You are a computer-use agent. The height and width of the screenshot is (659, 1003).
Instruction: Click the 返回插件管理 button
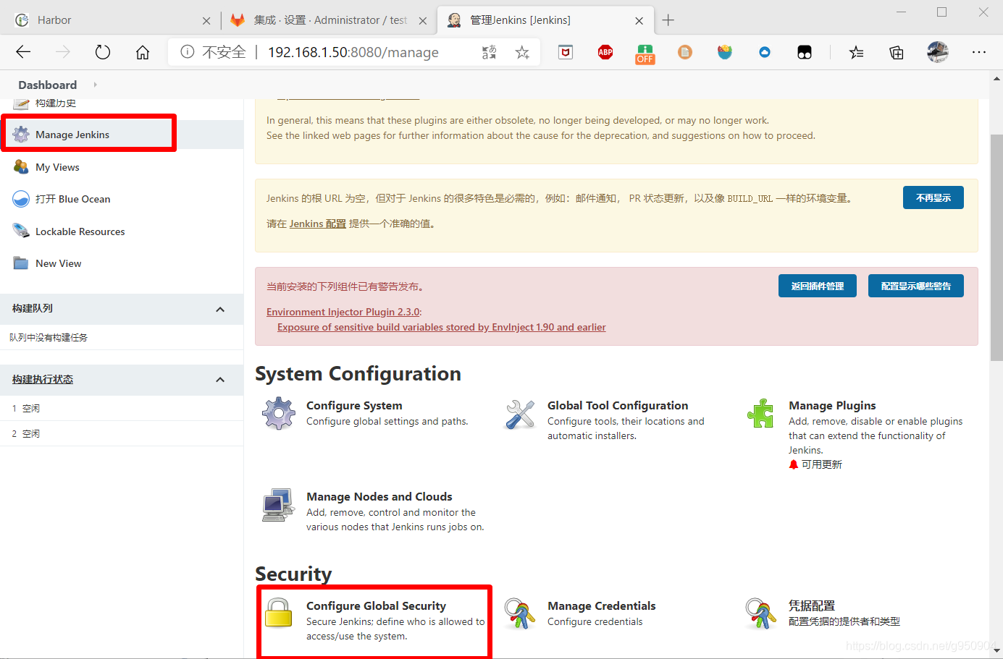pyautogui.click(x=818, y=286)
